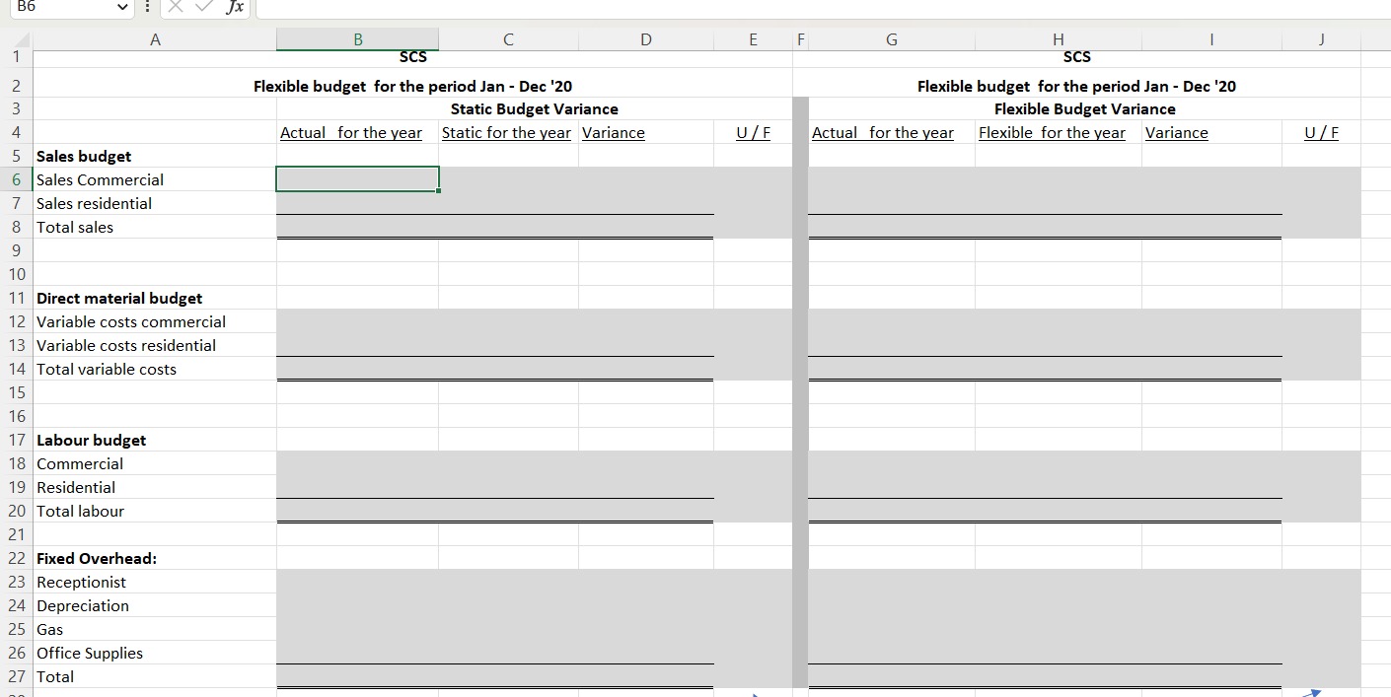Select the cell labeled Total sales

[x=75, y=227]
